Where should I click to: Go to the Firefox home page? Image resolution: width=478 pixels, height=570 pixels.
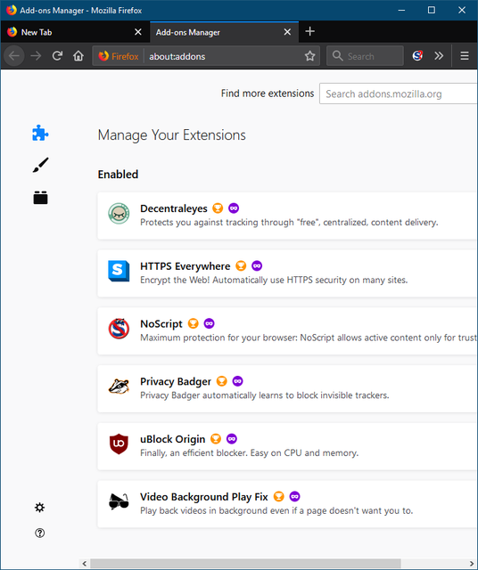tap(78, 55)
